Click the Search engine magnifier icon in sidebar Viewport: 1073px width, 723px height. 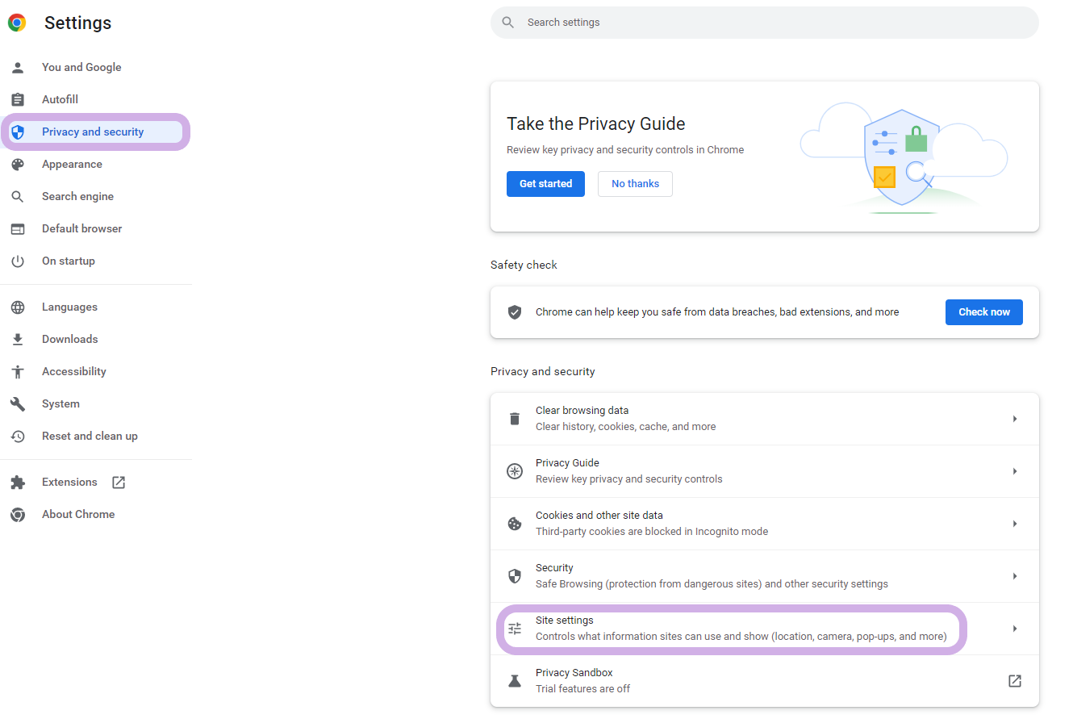pos(18,197)
